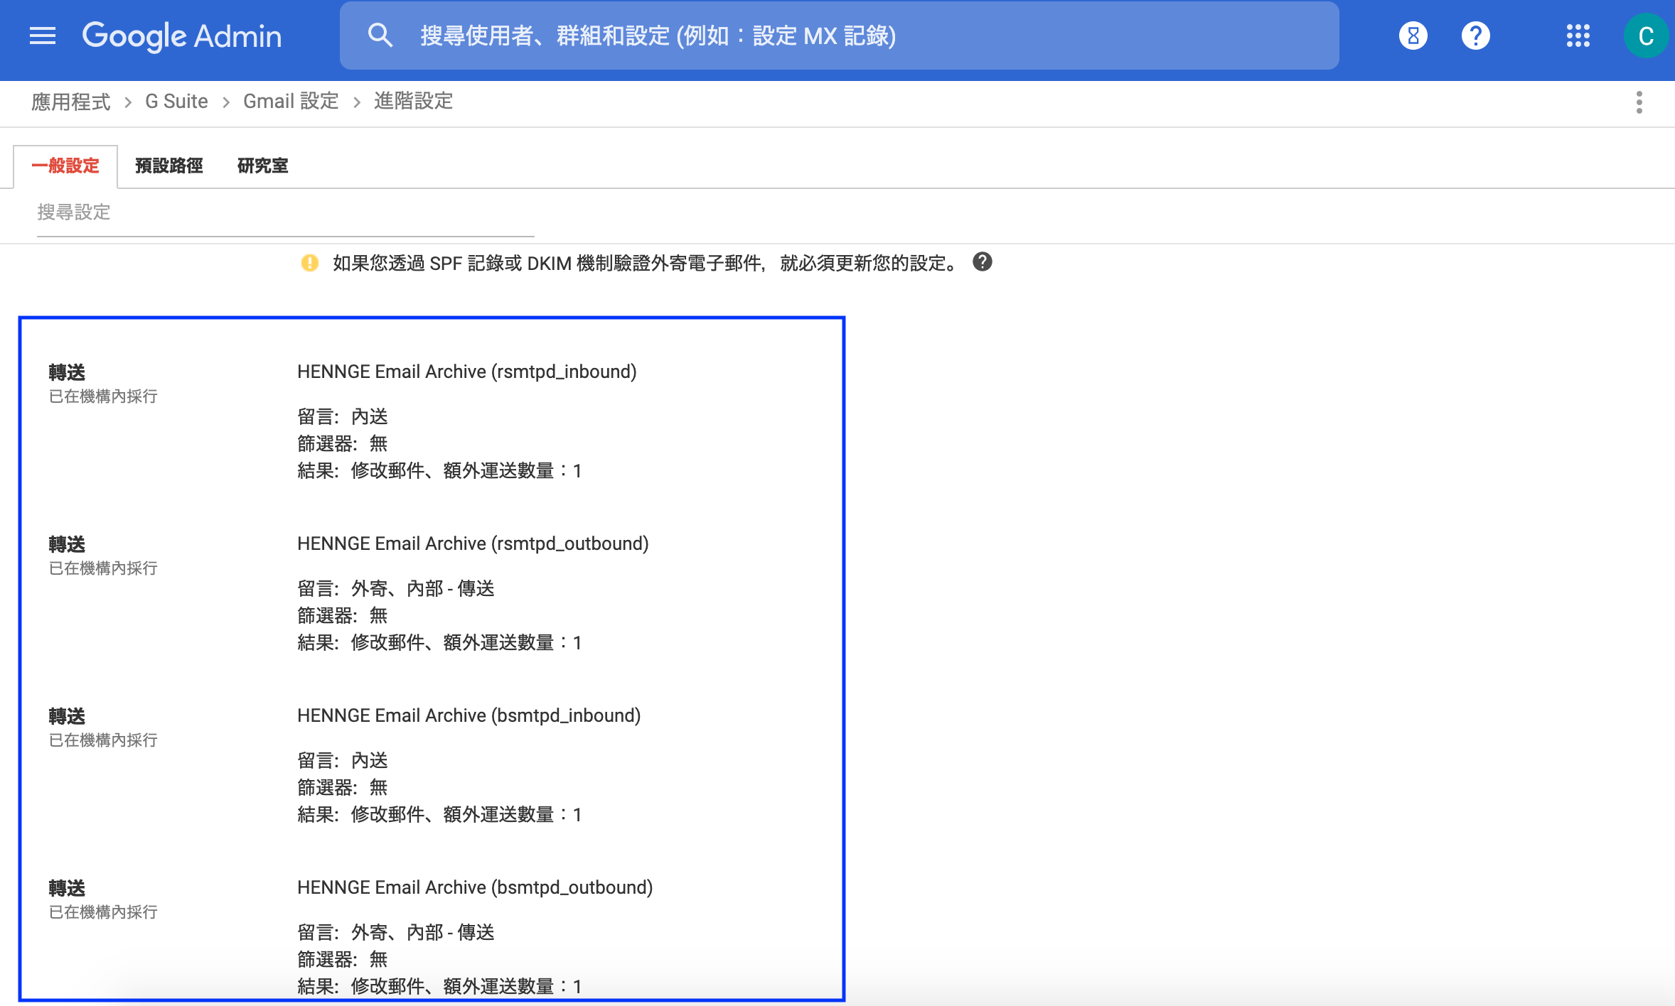Open the account avatar C
This screenshot has width=1675, height=1006.
pos(1645,36)
